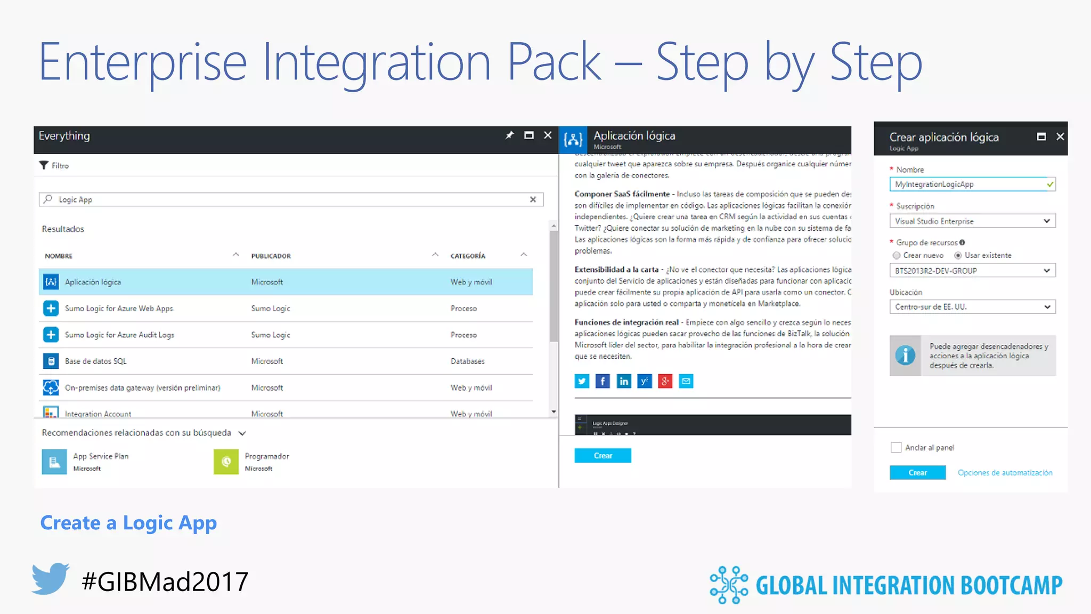Select Crear nuevo radio button
Screen dimensions: 1091x614
click(897, 255)
